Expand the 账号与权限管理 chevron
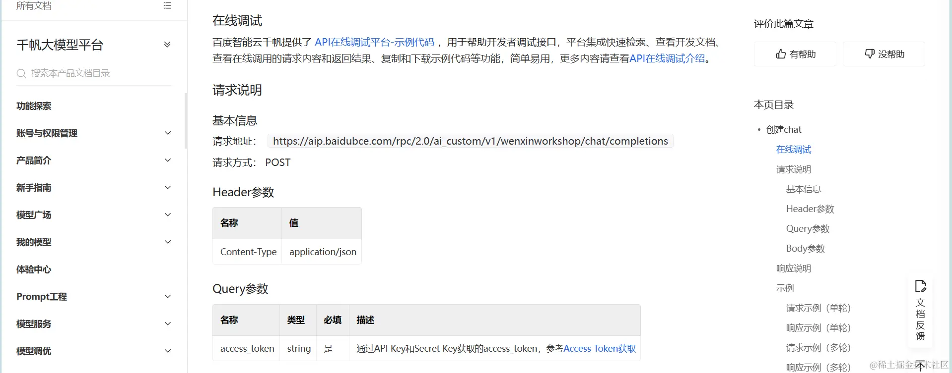The height and width of the screenshot is (373, 952). pos(168,133)
